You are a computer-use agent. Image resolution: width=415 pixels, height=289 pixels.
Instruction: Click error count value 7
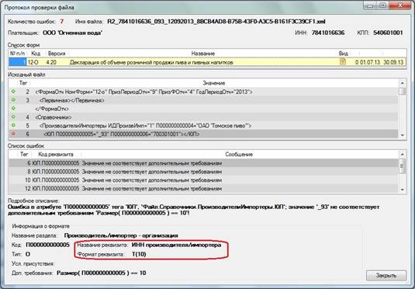[61, 22]
